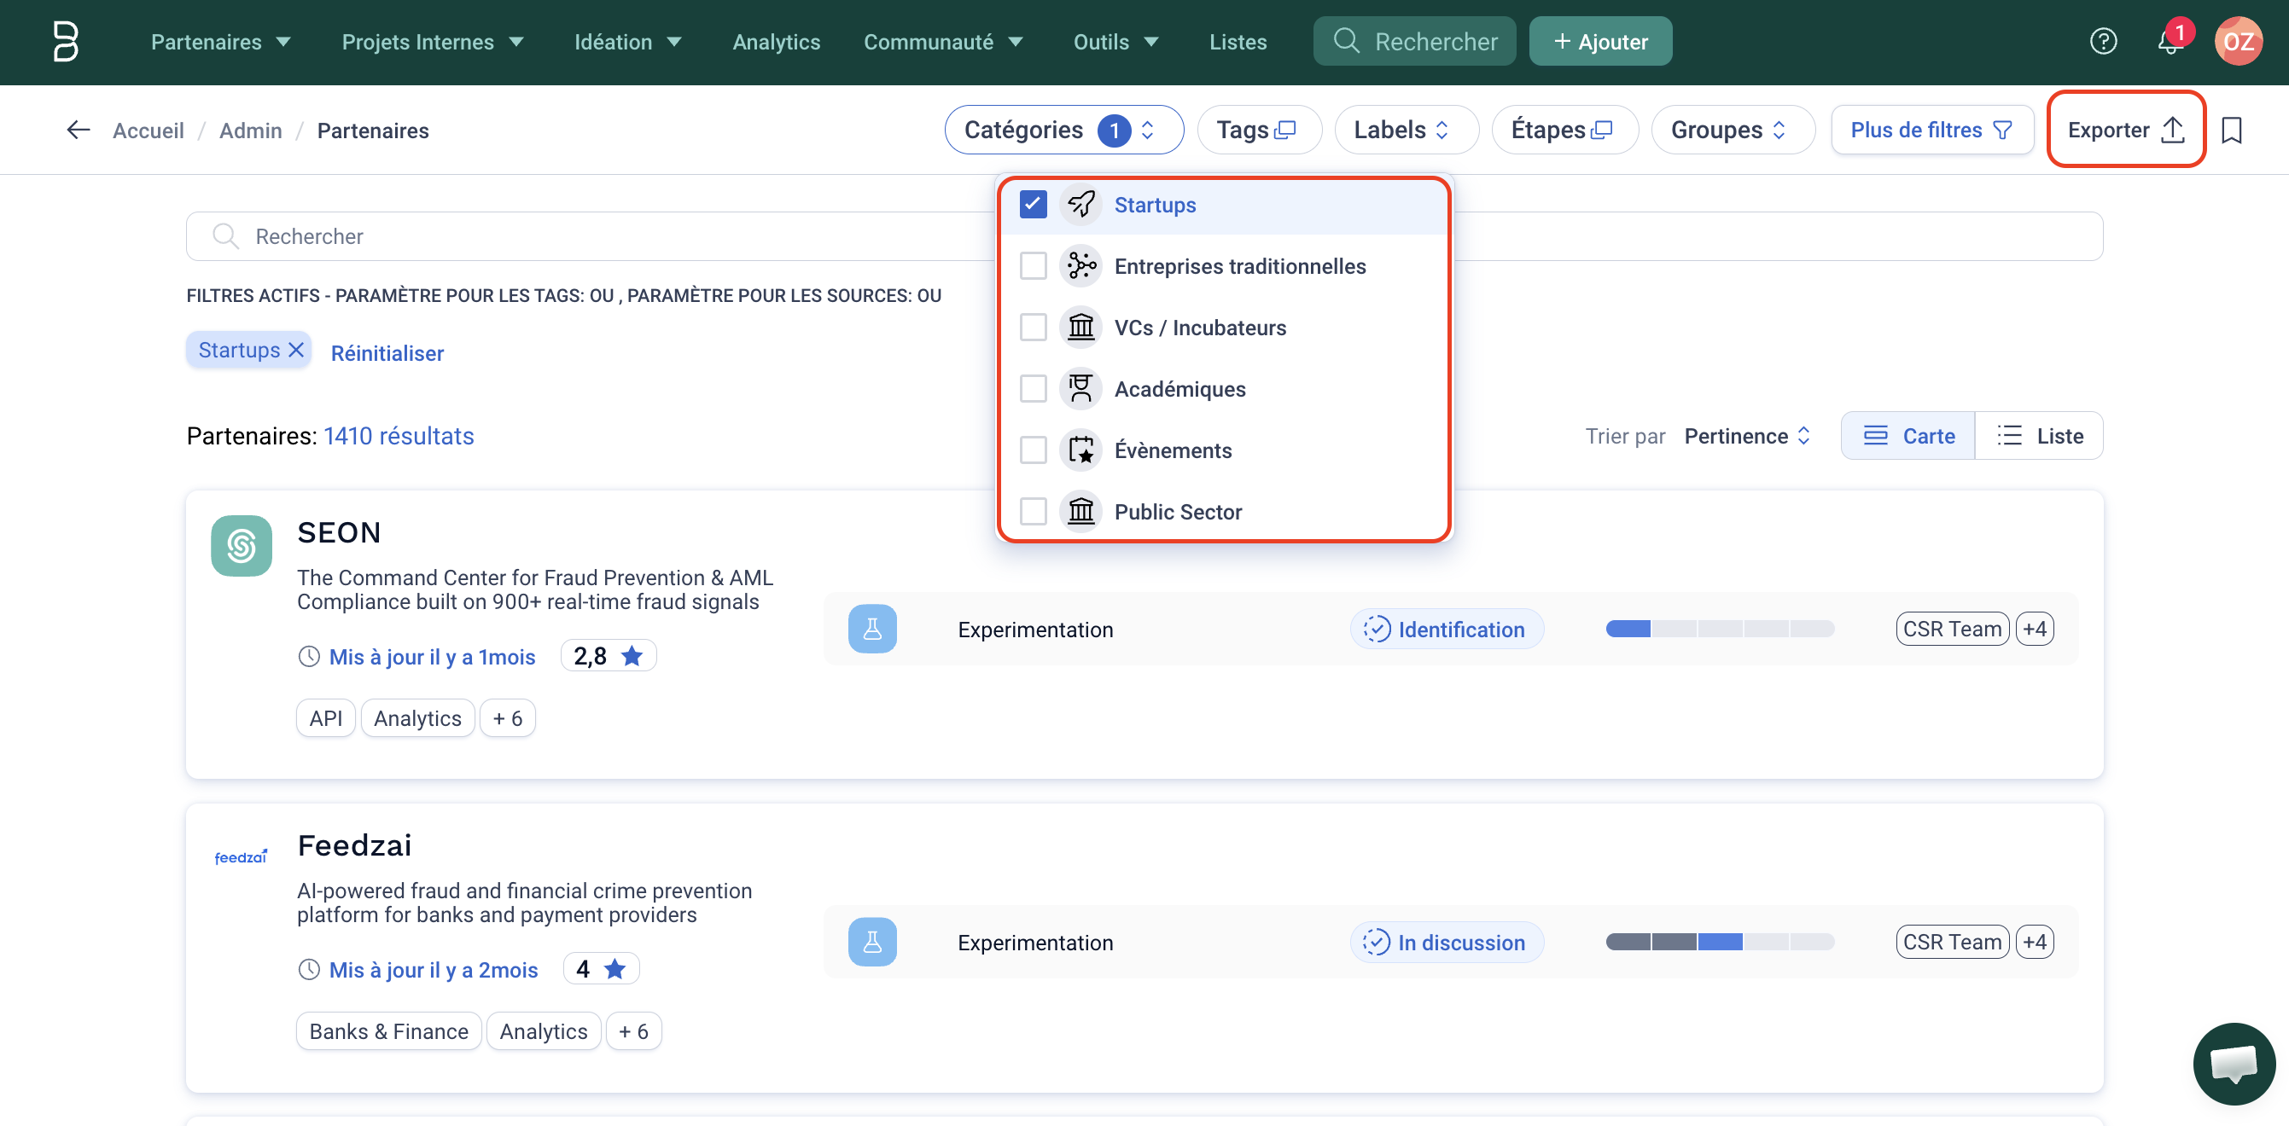Click the SEON company logo

(x=241, y=545)
